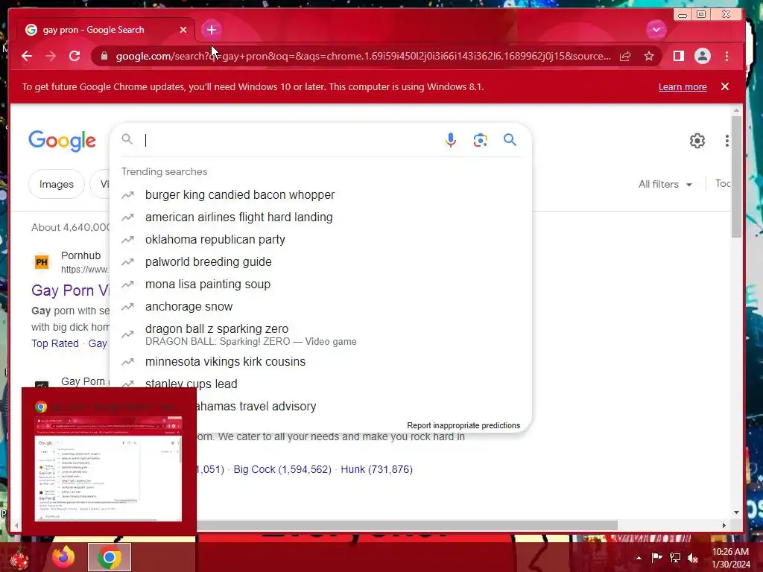This screenshot has width=763, height=572.
Task: Open the dots menu beside the settings gear
Action: [x=726, y=141]
